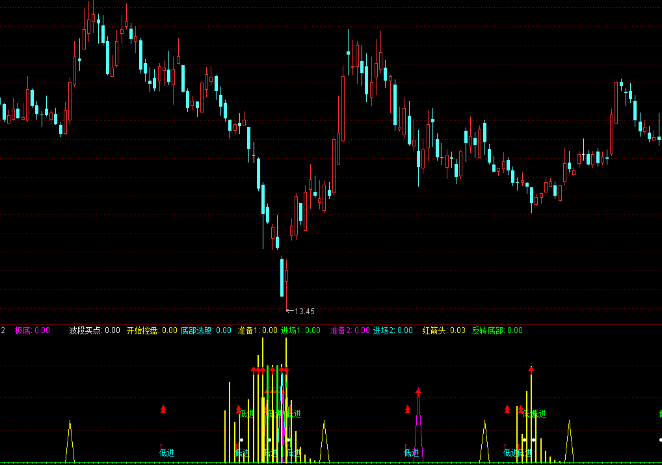The width and height of the screenshot is (662, 465).
Task: Select the 底部选股 indicator label
Action: [206, 330]
